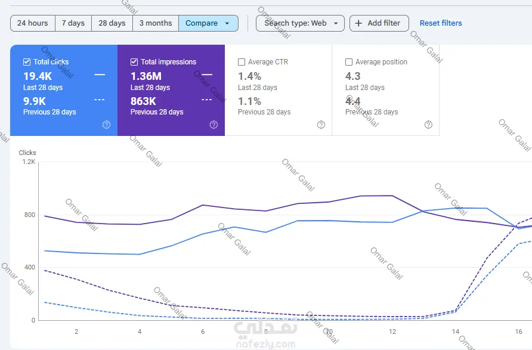Open help icon on Average position card
This screenshot has height=350, width=532.
coord(428,125)
